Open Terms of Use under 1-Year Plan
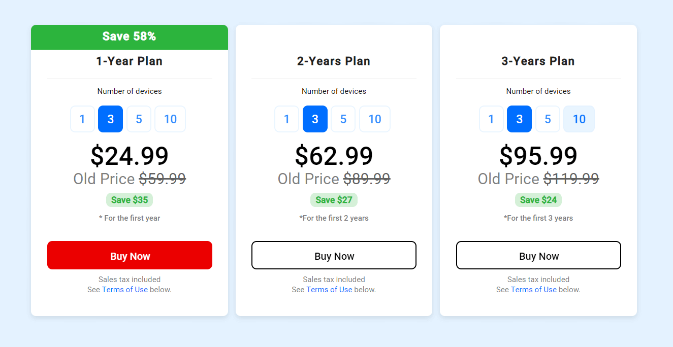 125,290
